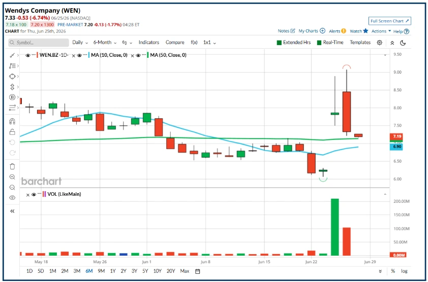Toggle visibility eye for MA 50 indicator
This screenshot has height=282, width=428.
pyautogui.click(x=138, y=55)
